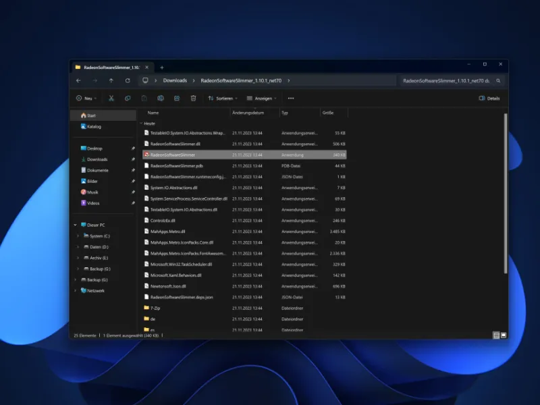Collapse the Heute group

pos(141,124)
